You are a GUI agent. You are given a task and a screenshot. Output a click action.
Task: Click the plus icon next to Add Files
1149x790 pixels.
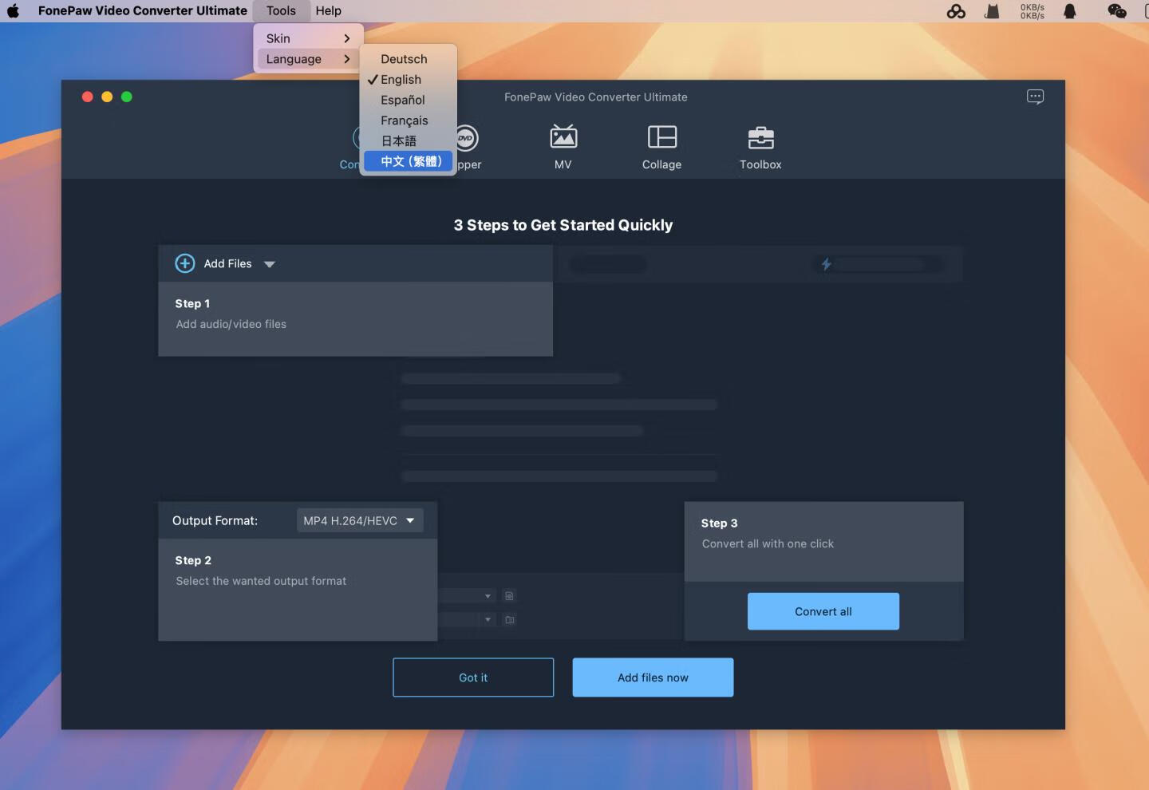(185, 263)
